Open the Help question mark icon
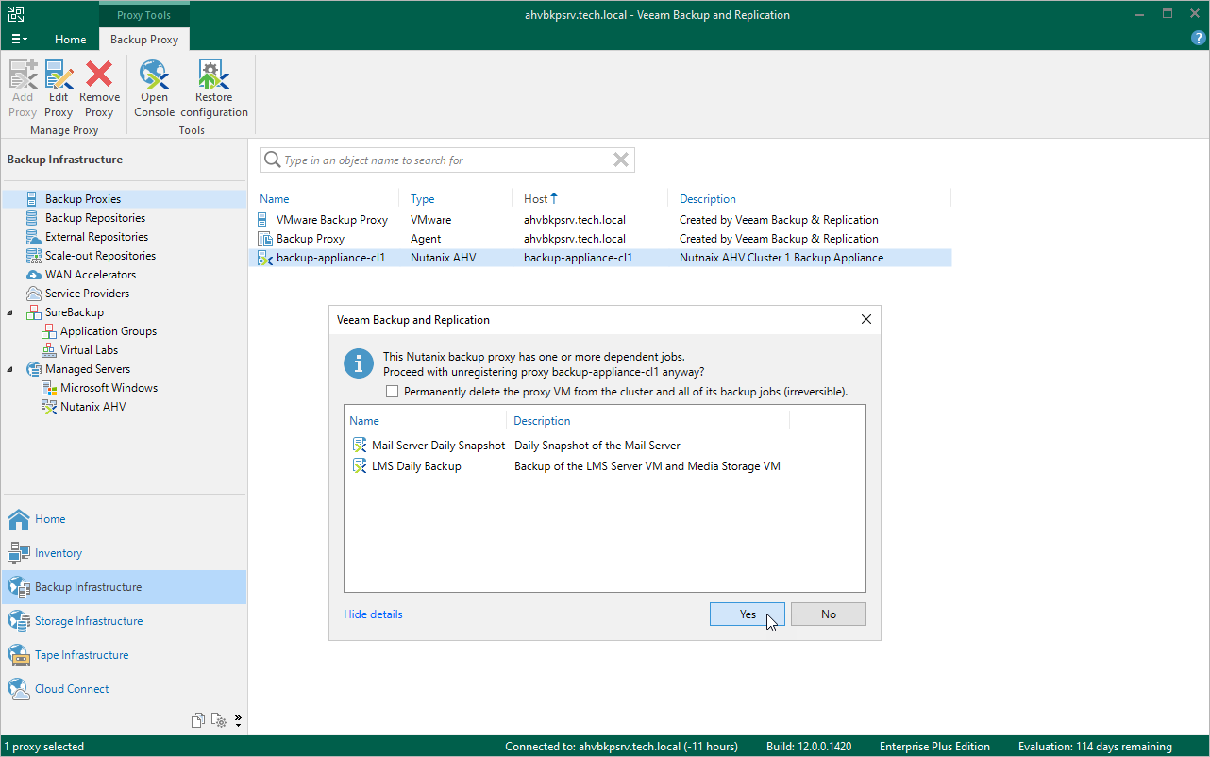The width and height of the screenshot is (1210, 757). (1199, 39)
